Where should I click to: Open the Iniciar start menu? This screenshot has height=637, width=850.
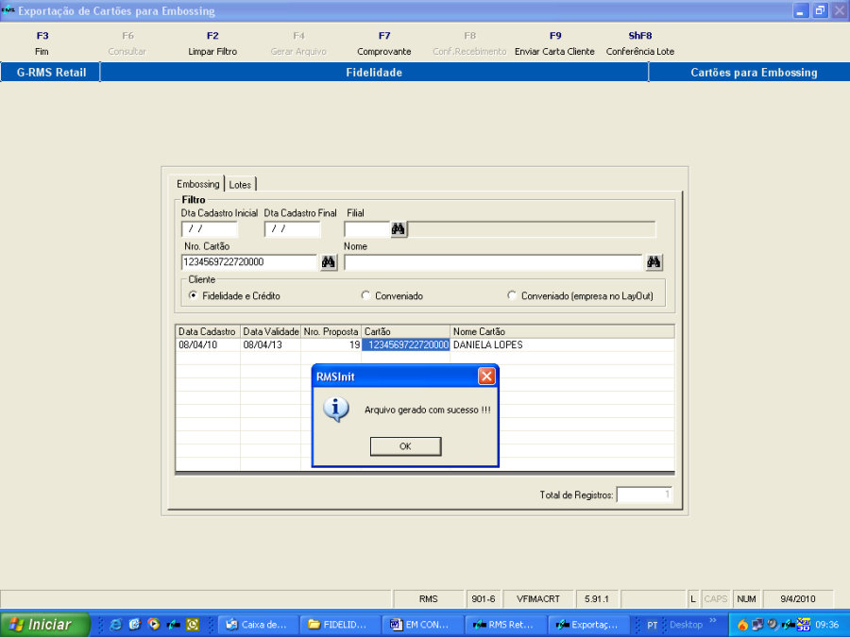click(44, 625)
